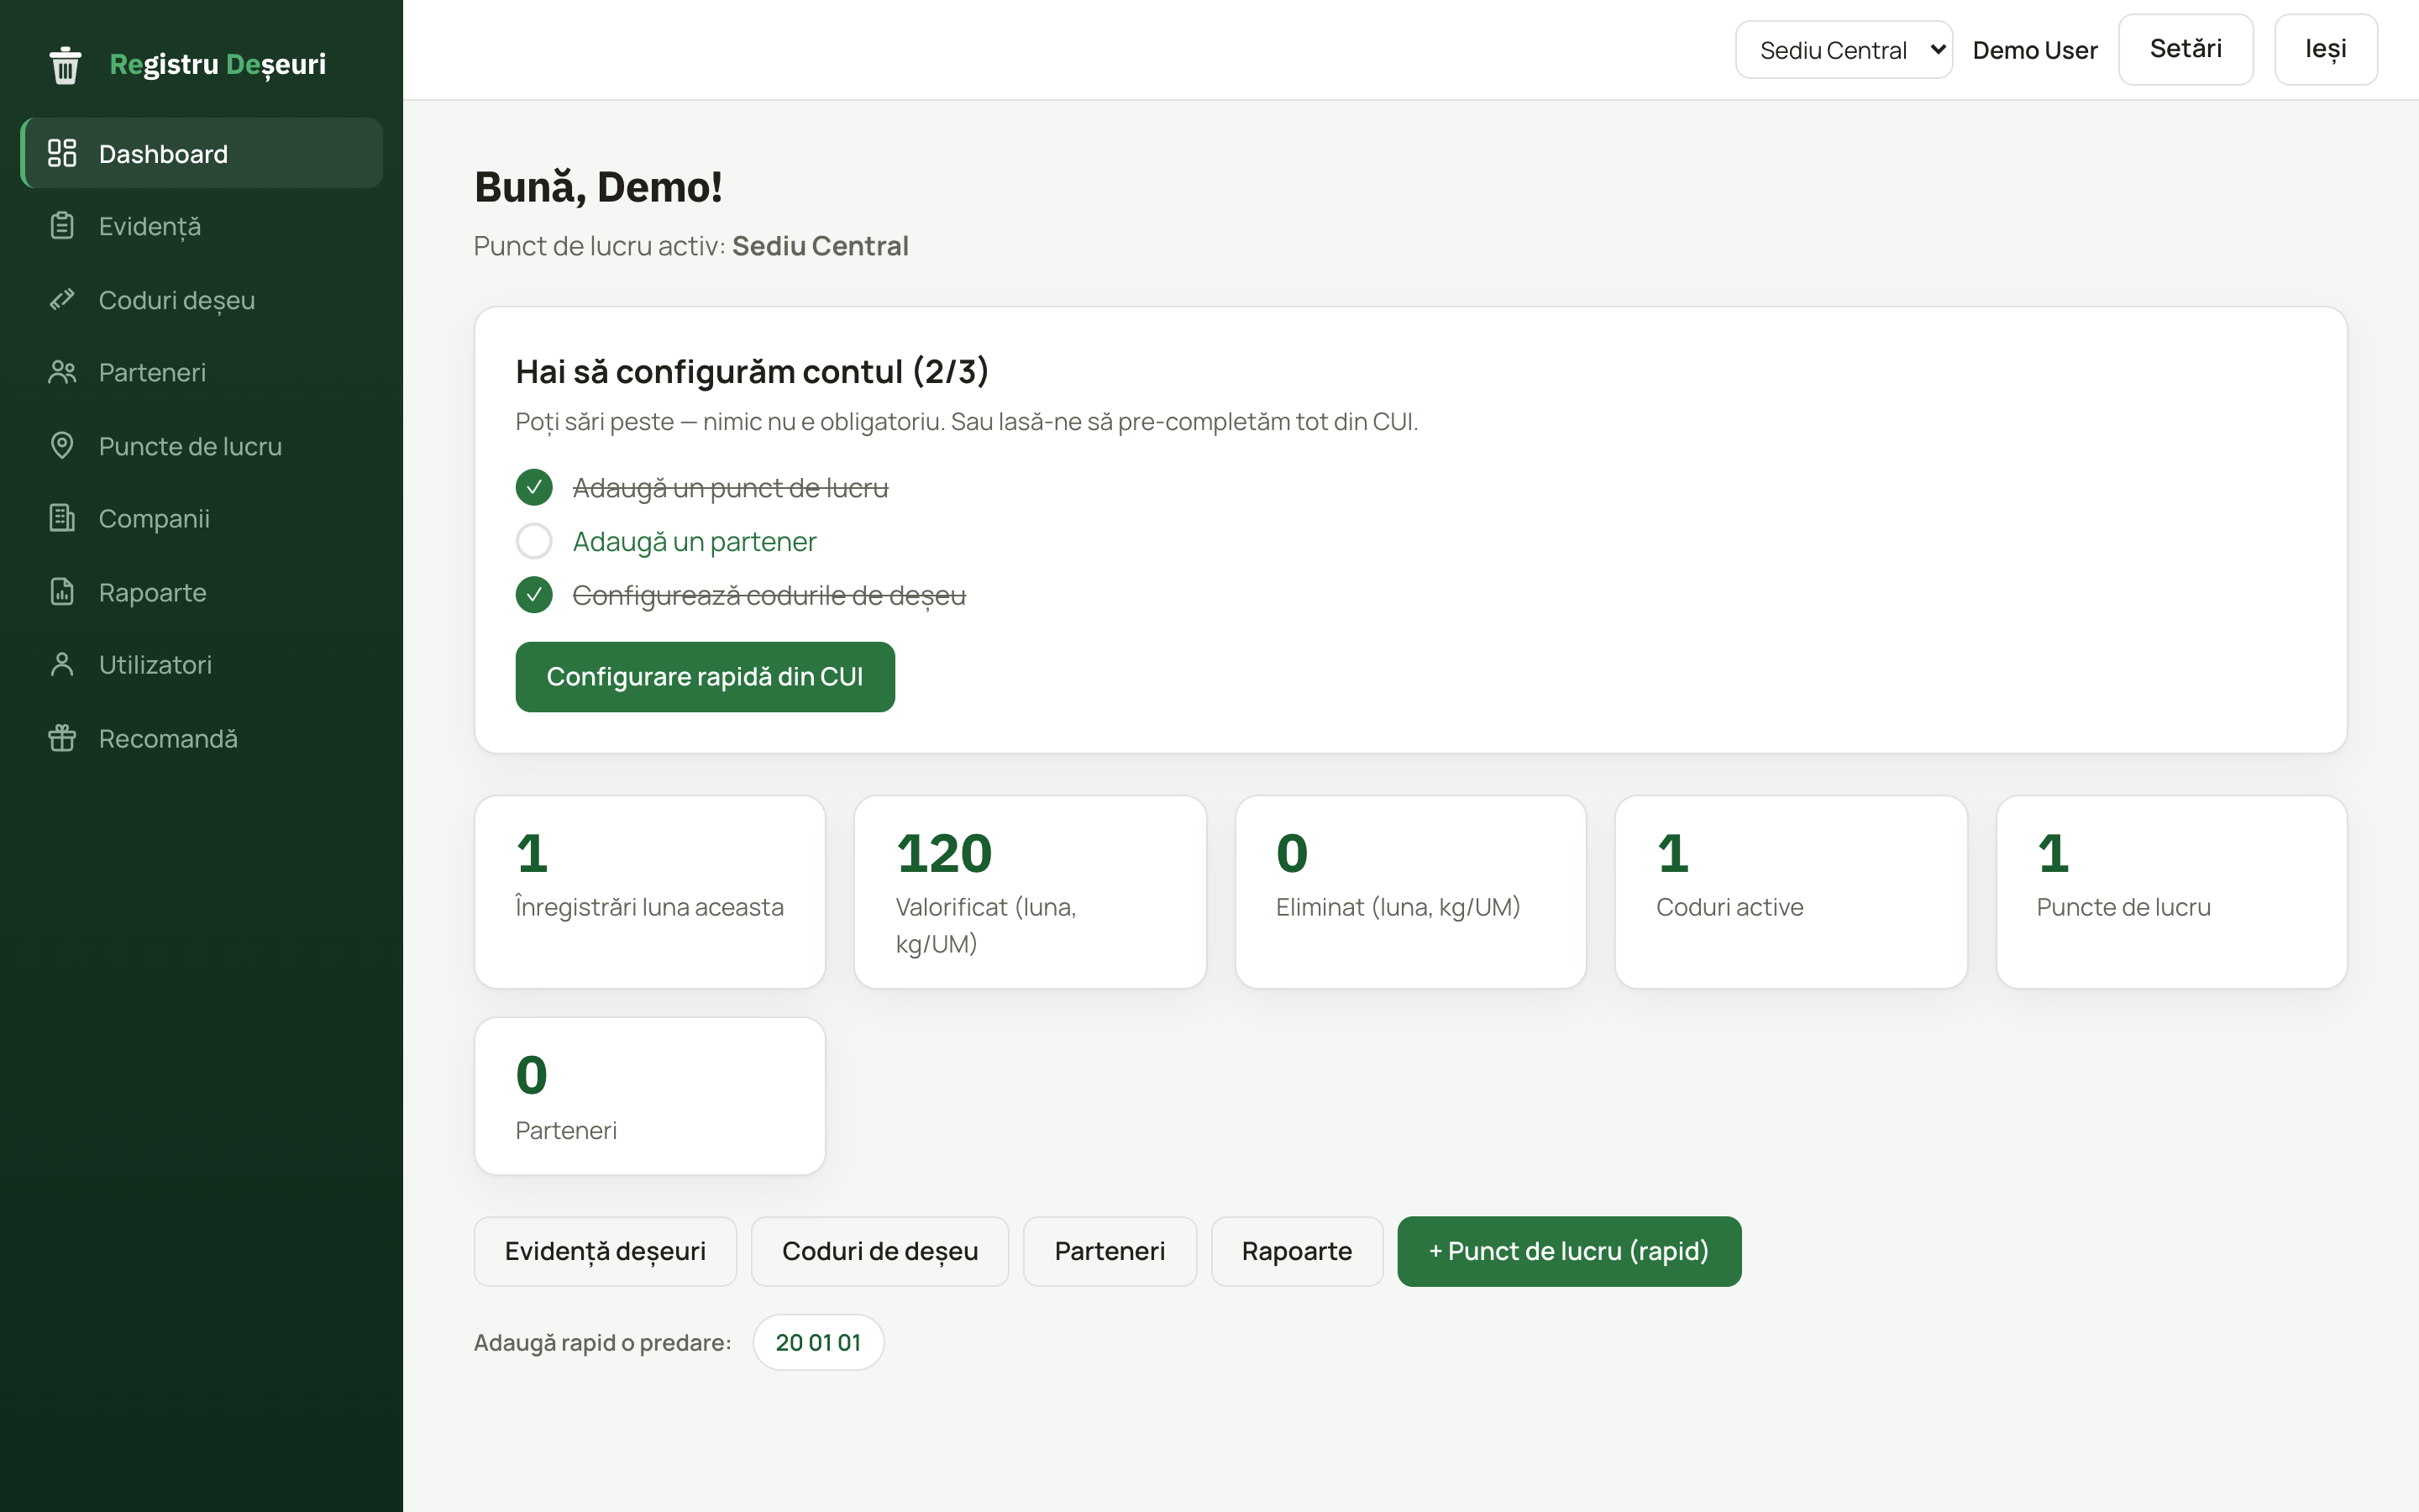Click 'Adaugă un punct de lucru' strikethrough link
The width and height of the screenshot is (2419, 1512).
tap(730, 488)
